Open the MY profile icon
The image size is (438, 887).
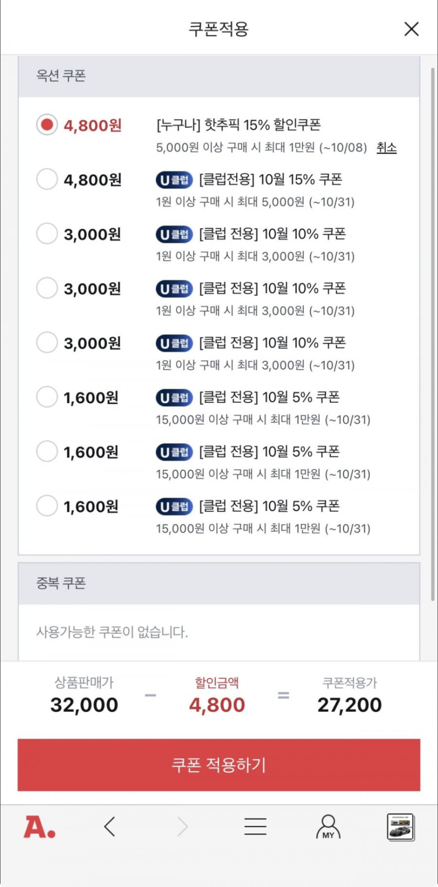point(328,827)
